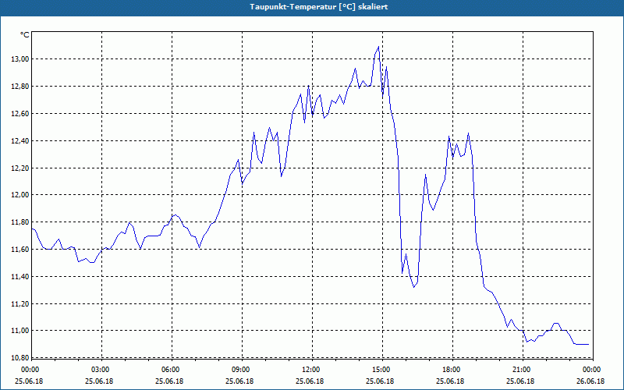Click the 12:00 time axis label
624x390 pixels.
pyautogui.click(x=312, y=370)
